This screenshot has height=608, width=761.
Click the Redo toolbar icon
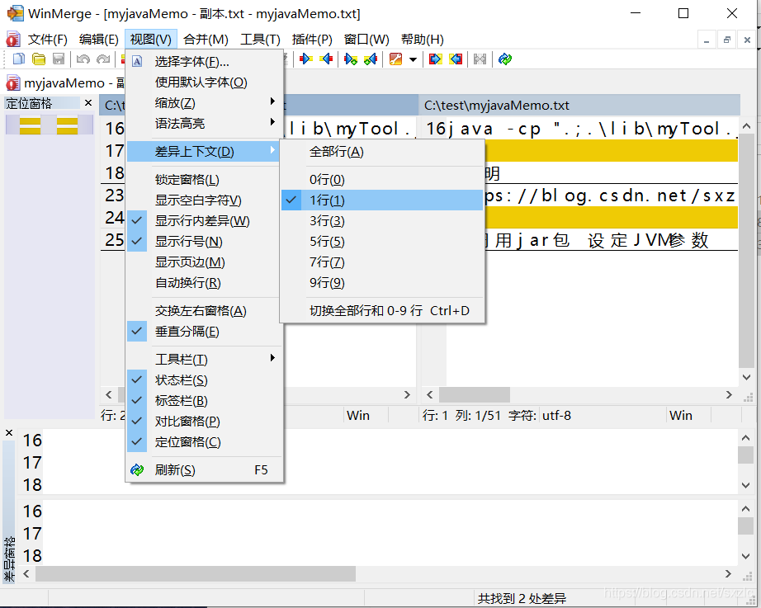pyautogui.click(x=103, y=59)
